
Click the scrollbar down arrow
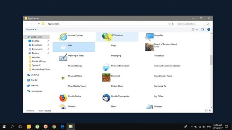click(x=211, y=107)
